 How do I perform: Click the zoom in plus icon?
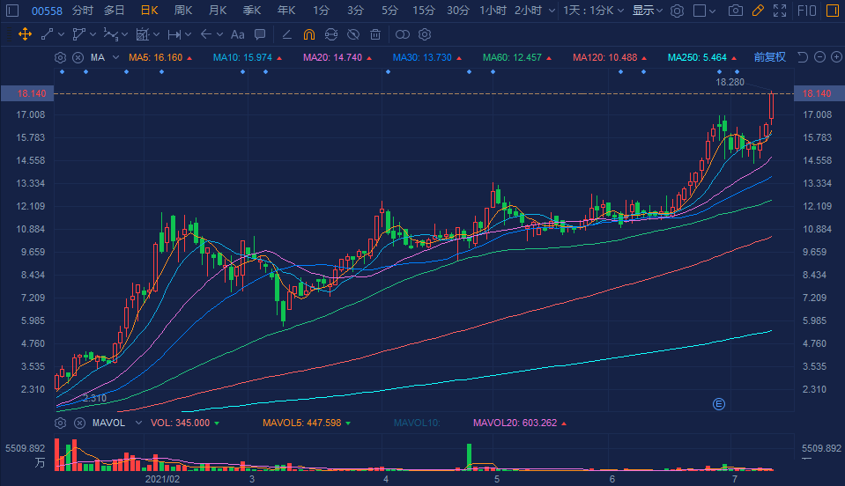[x=836, y=57]
